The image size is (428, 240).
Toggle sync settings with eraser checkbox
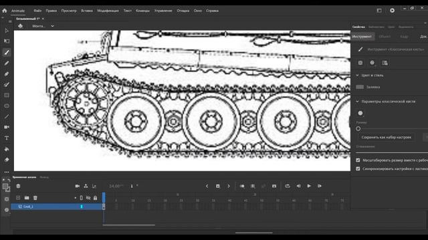(358, 169)
